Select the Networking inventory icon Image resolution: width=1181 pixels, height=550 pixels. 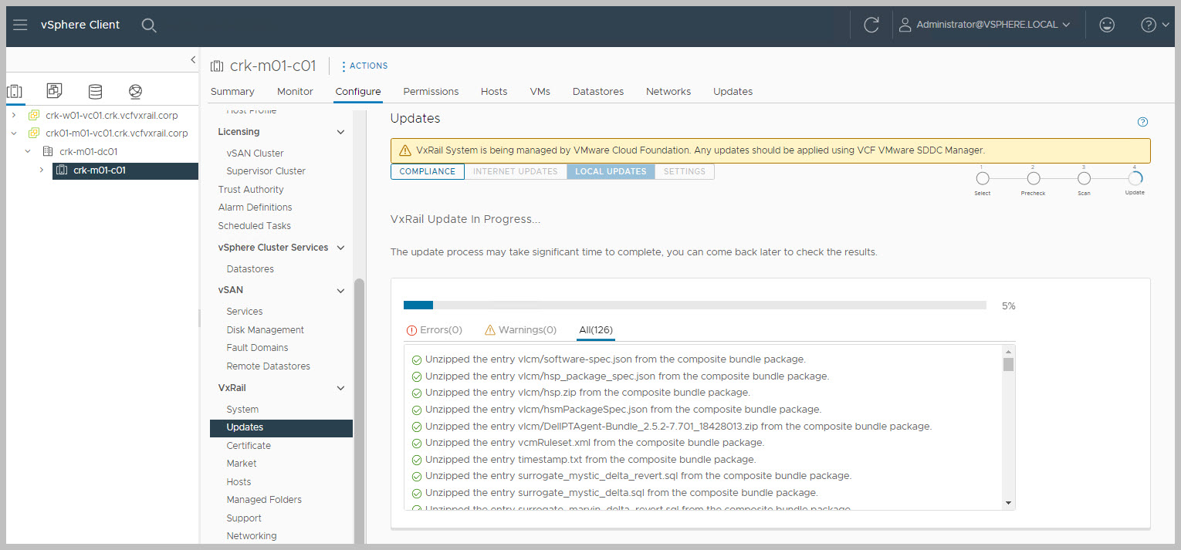136,92
